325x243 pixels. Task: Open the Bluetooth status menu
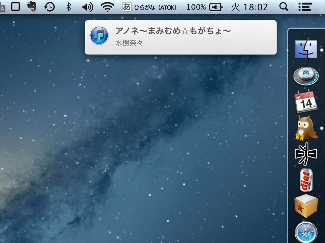point(69,7)
